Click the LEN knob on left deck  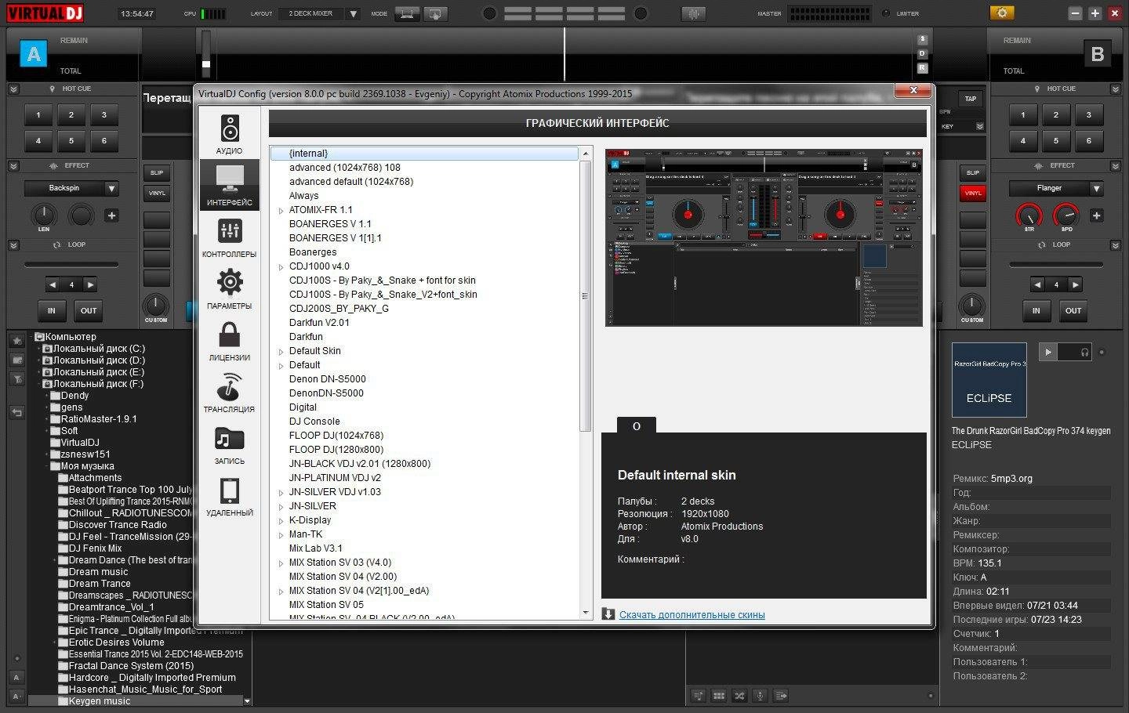coord(44,214)
